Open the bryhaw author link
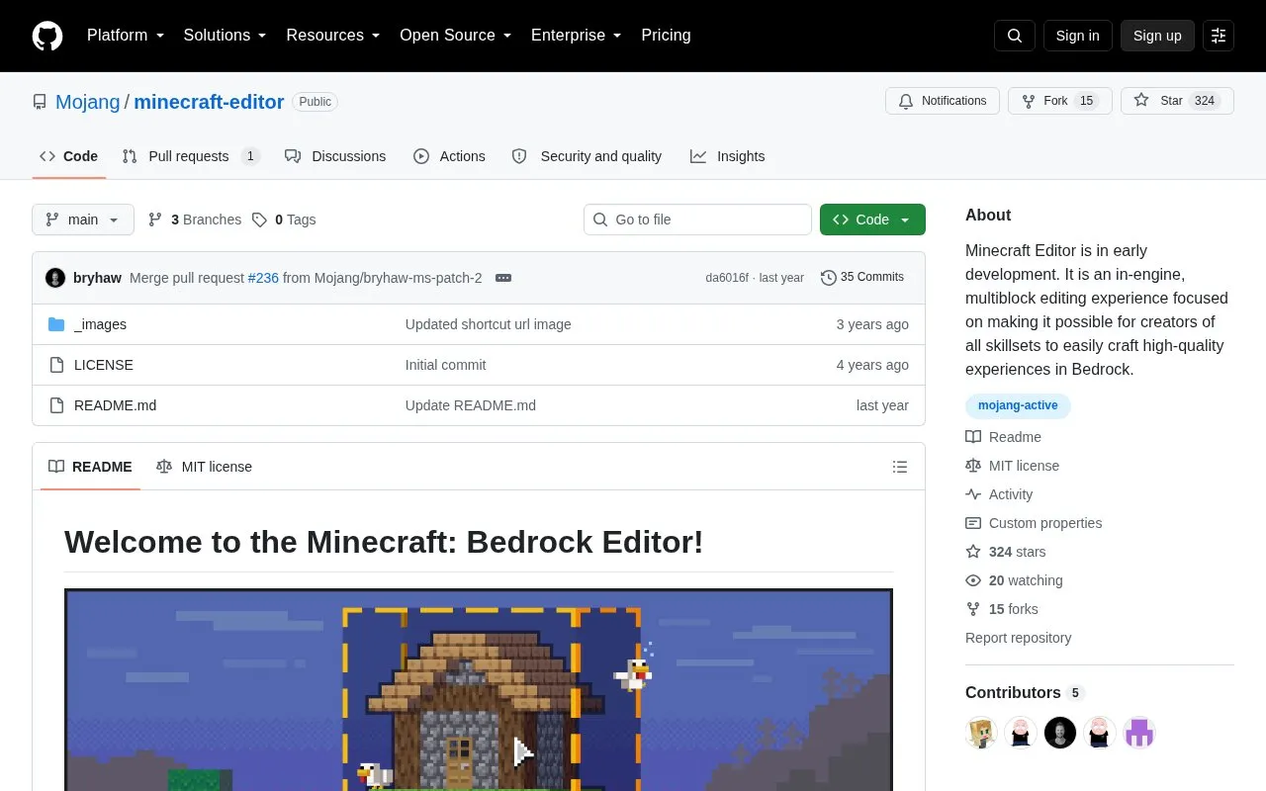Viewport: 1266px width, 791px height. [x=97, y=278]
